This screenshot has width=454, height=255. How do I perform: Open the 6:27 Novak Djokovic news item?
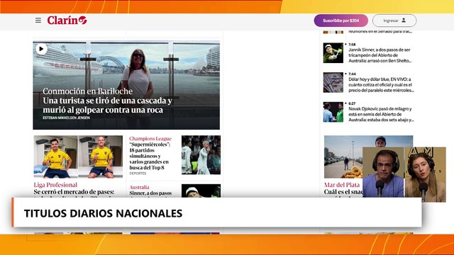point(381,114)
